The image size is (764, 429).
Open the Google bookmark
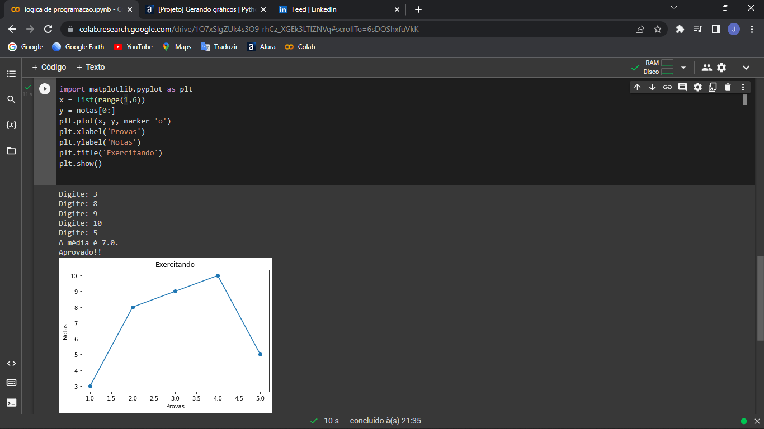coord(26,47)
